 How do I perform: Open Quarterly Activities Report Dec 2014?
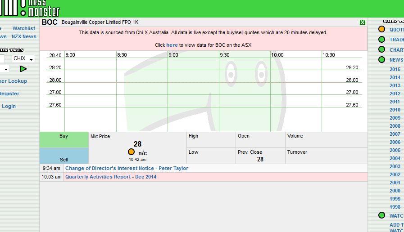111,177
